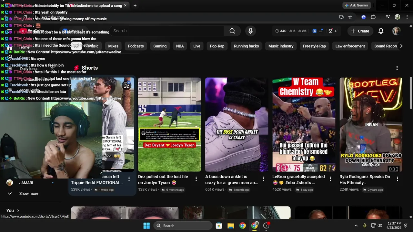Open the Dez Jordyn Tyson short options menu
This screenshot has width=413, height=232.
point(196,179)
